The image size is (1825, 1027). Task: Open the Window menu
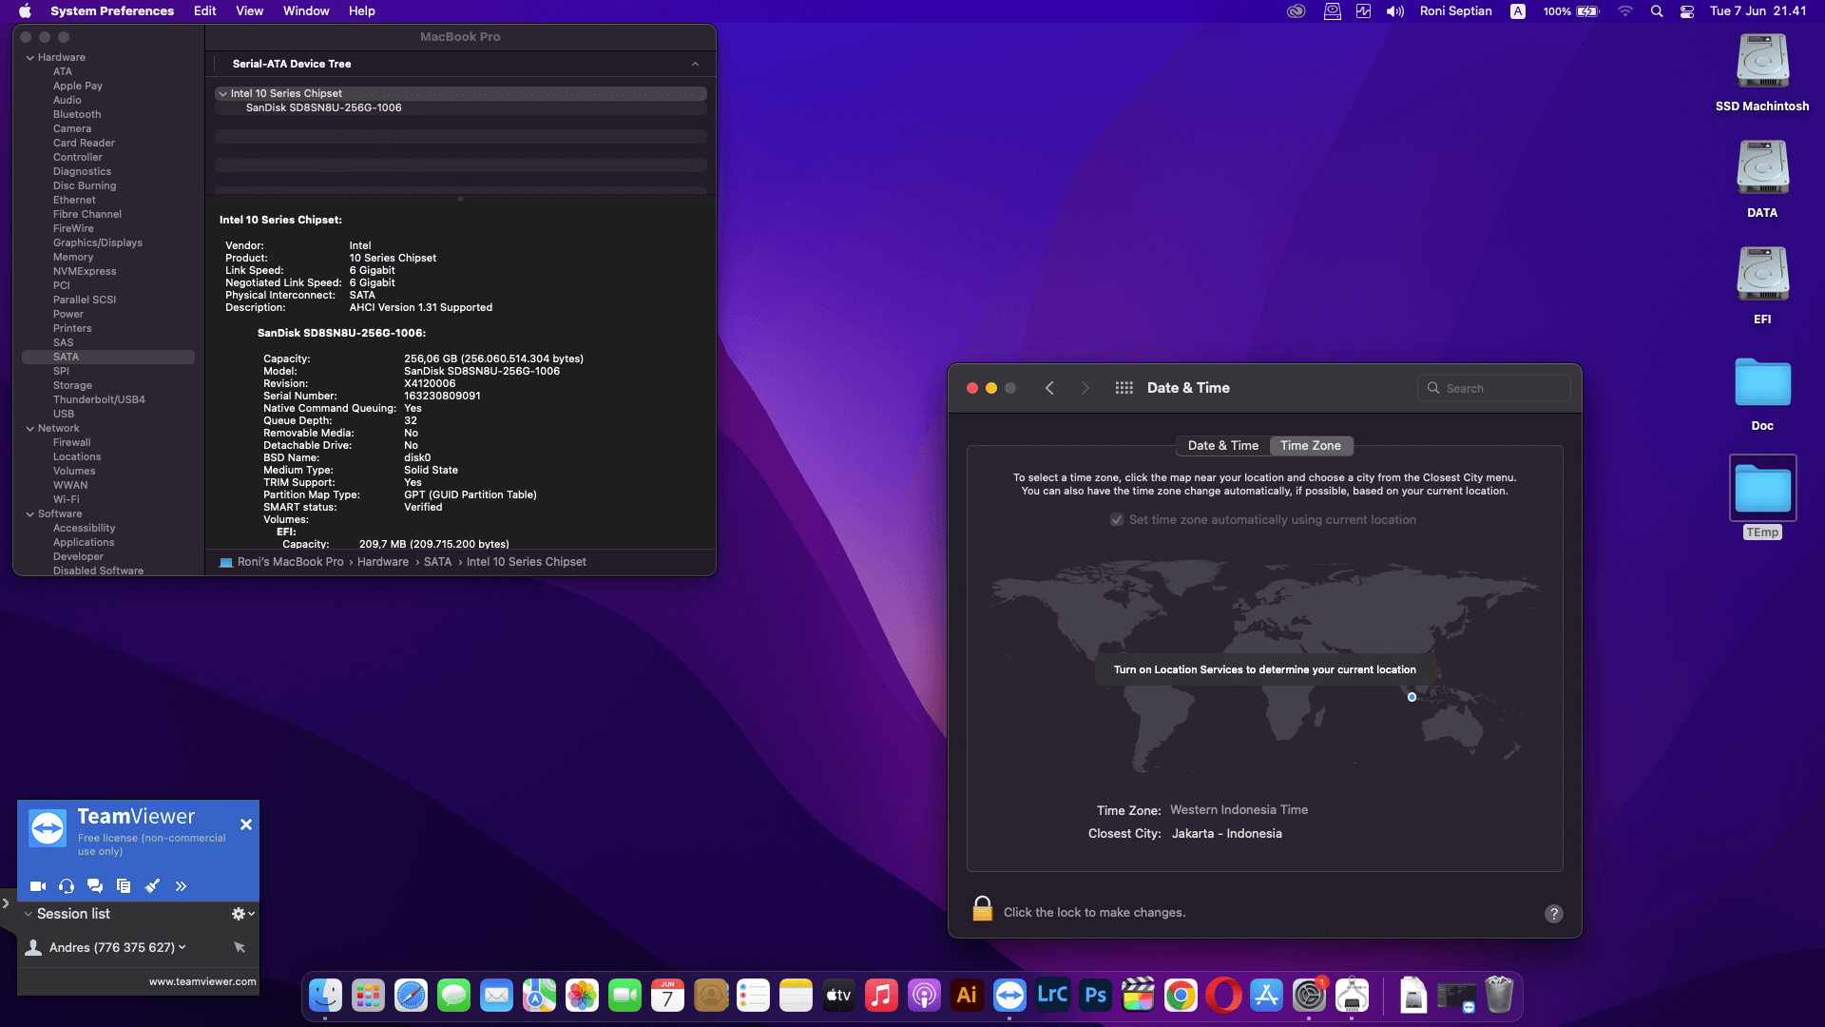tap(306, 11)
